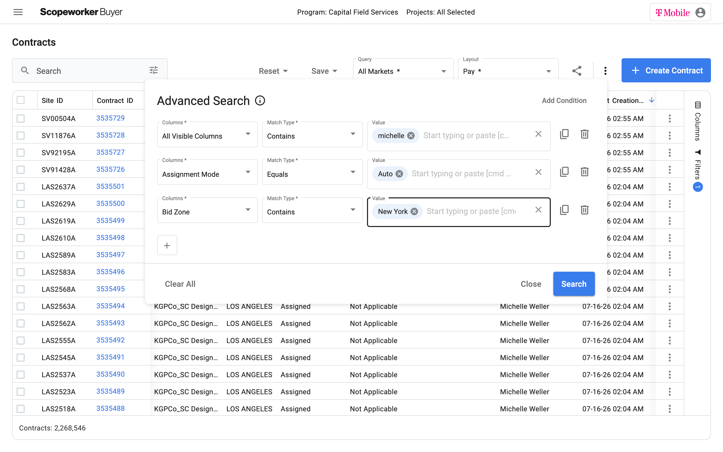Open row actions for LAS2518A
The height and width of the screenshot is (452, 723).
tap(670, 409)
